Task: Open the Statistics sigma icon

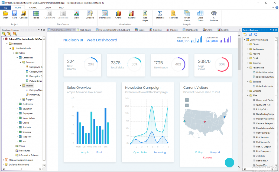Action: [x=160, y=15]
